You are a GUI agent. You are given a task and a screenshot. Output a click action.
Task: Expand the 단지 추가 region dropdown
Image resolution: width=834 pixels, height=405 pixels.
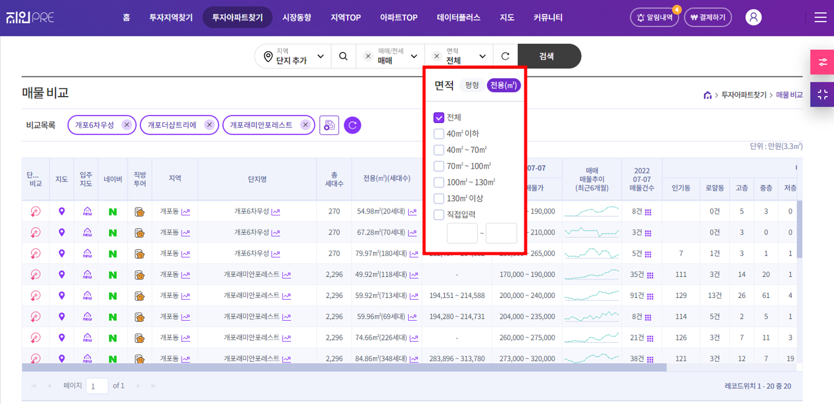pos(293,56)
